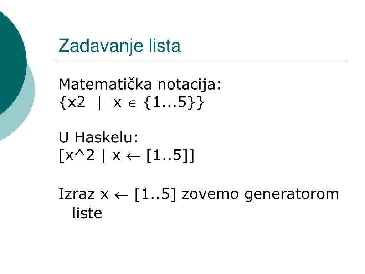This screenshot has height=274, width=365.
Task: Select the U Haskelu: text line
Action: click(x=98, y=137)
